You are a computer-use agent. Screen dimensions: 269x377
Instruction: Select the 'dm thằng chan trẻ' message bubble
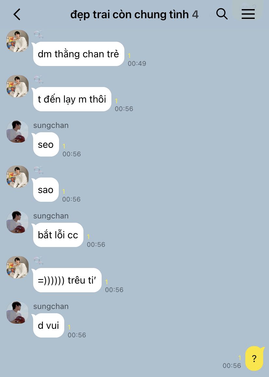coord(79,54)
